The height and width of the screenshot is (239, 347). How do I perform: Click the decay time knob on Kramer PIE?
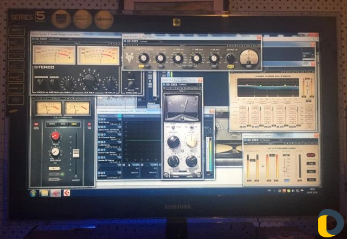point(173,161)
